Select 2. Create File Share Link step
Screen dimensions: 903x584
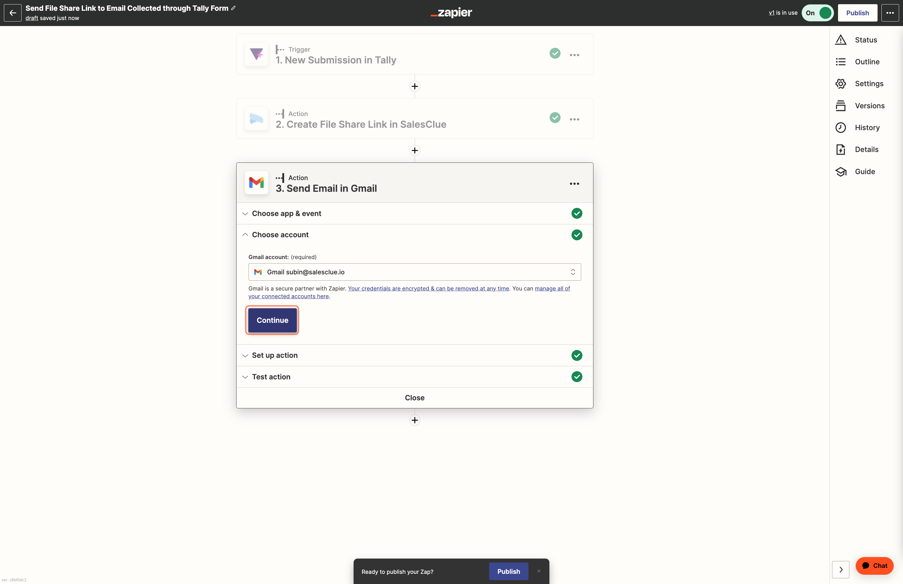click(x=414, y=119)
